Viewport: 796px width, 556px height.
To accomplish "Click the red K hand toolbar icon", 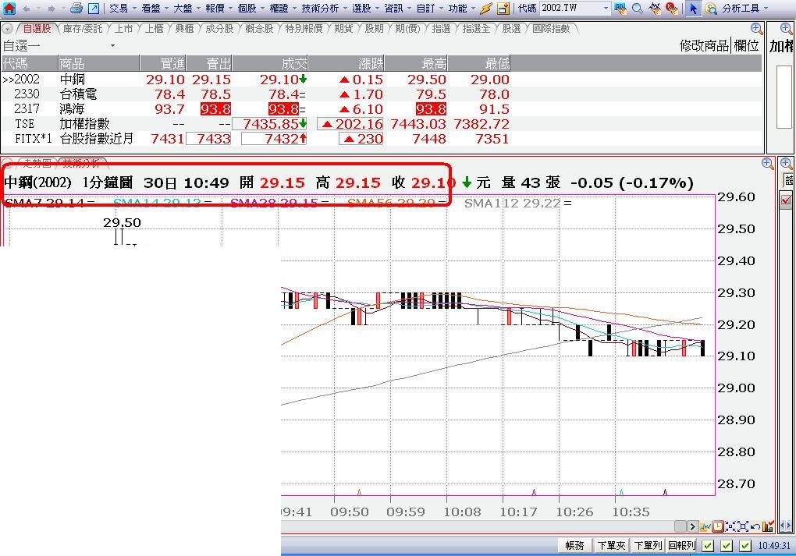I will (672, 8).
